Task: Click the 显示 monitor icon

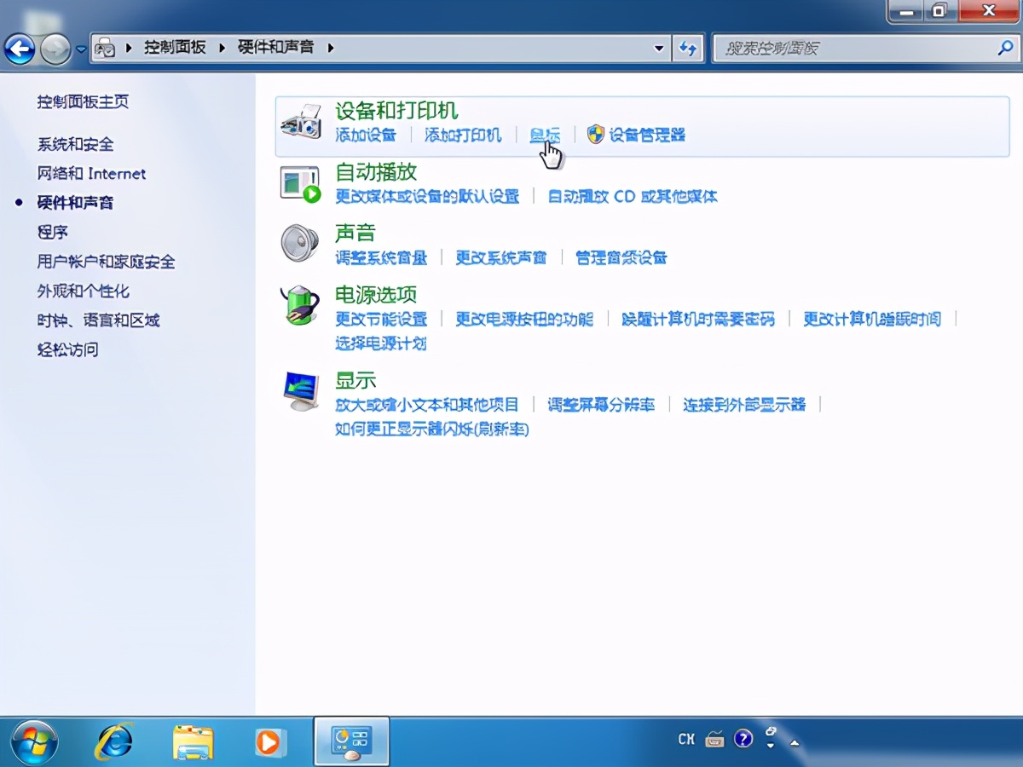Action: pos(300,390)
